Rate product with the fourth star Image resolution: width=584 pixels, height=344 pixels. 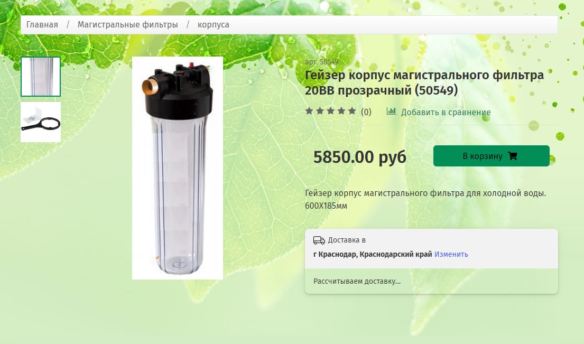coord(341,110)
